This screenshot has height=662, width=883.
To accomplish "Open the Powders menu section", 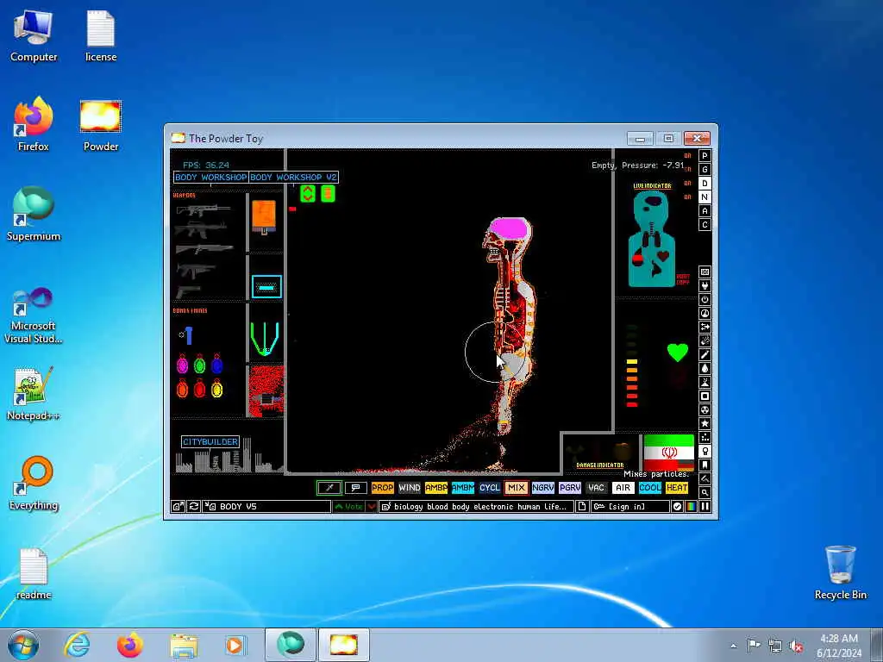I will pyautogui.click(x=705, y=382).
